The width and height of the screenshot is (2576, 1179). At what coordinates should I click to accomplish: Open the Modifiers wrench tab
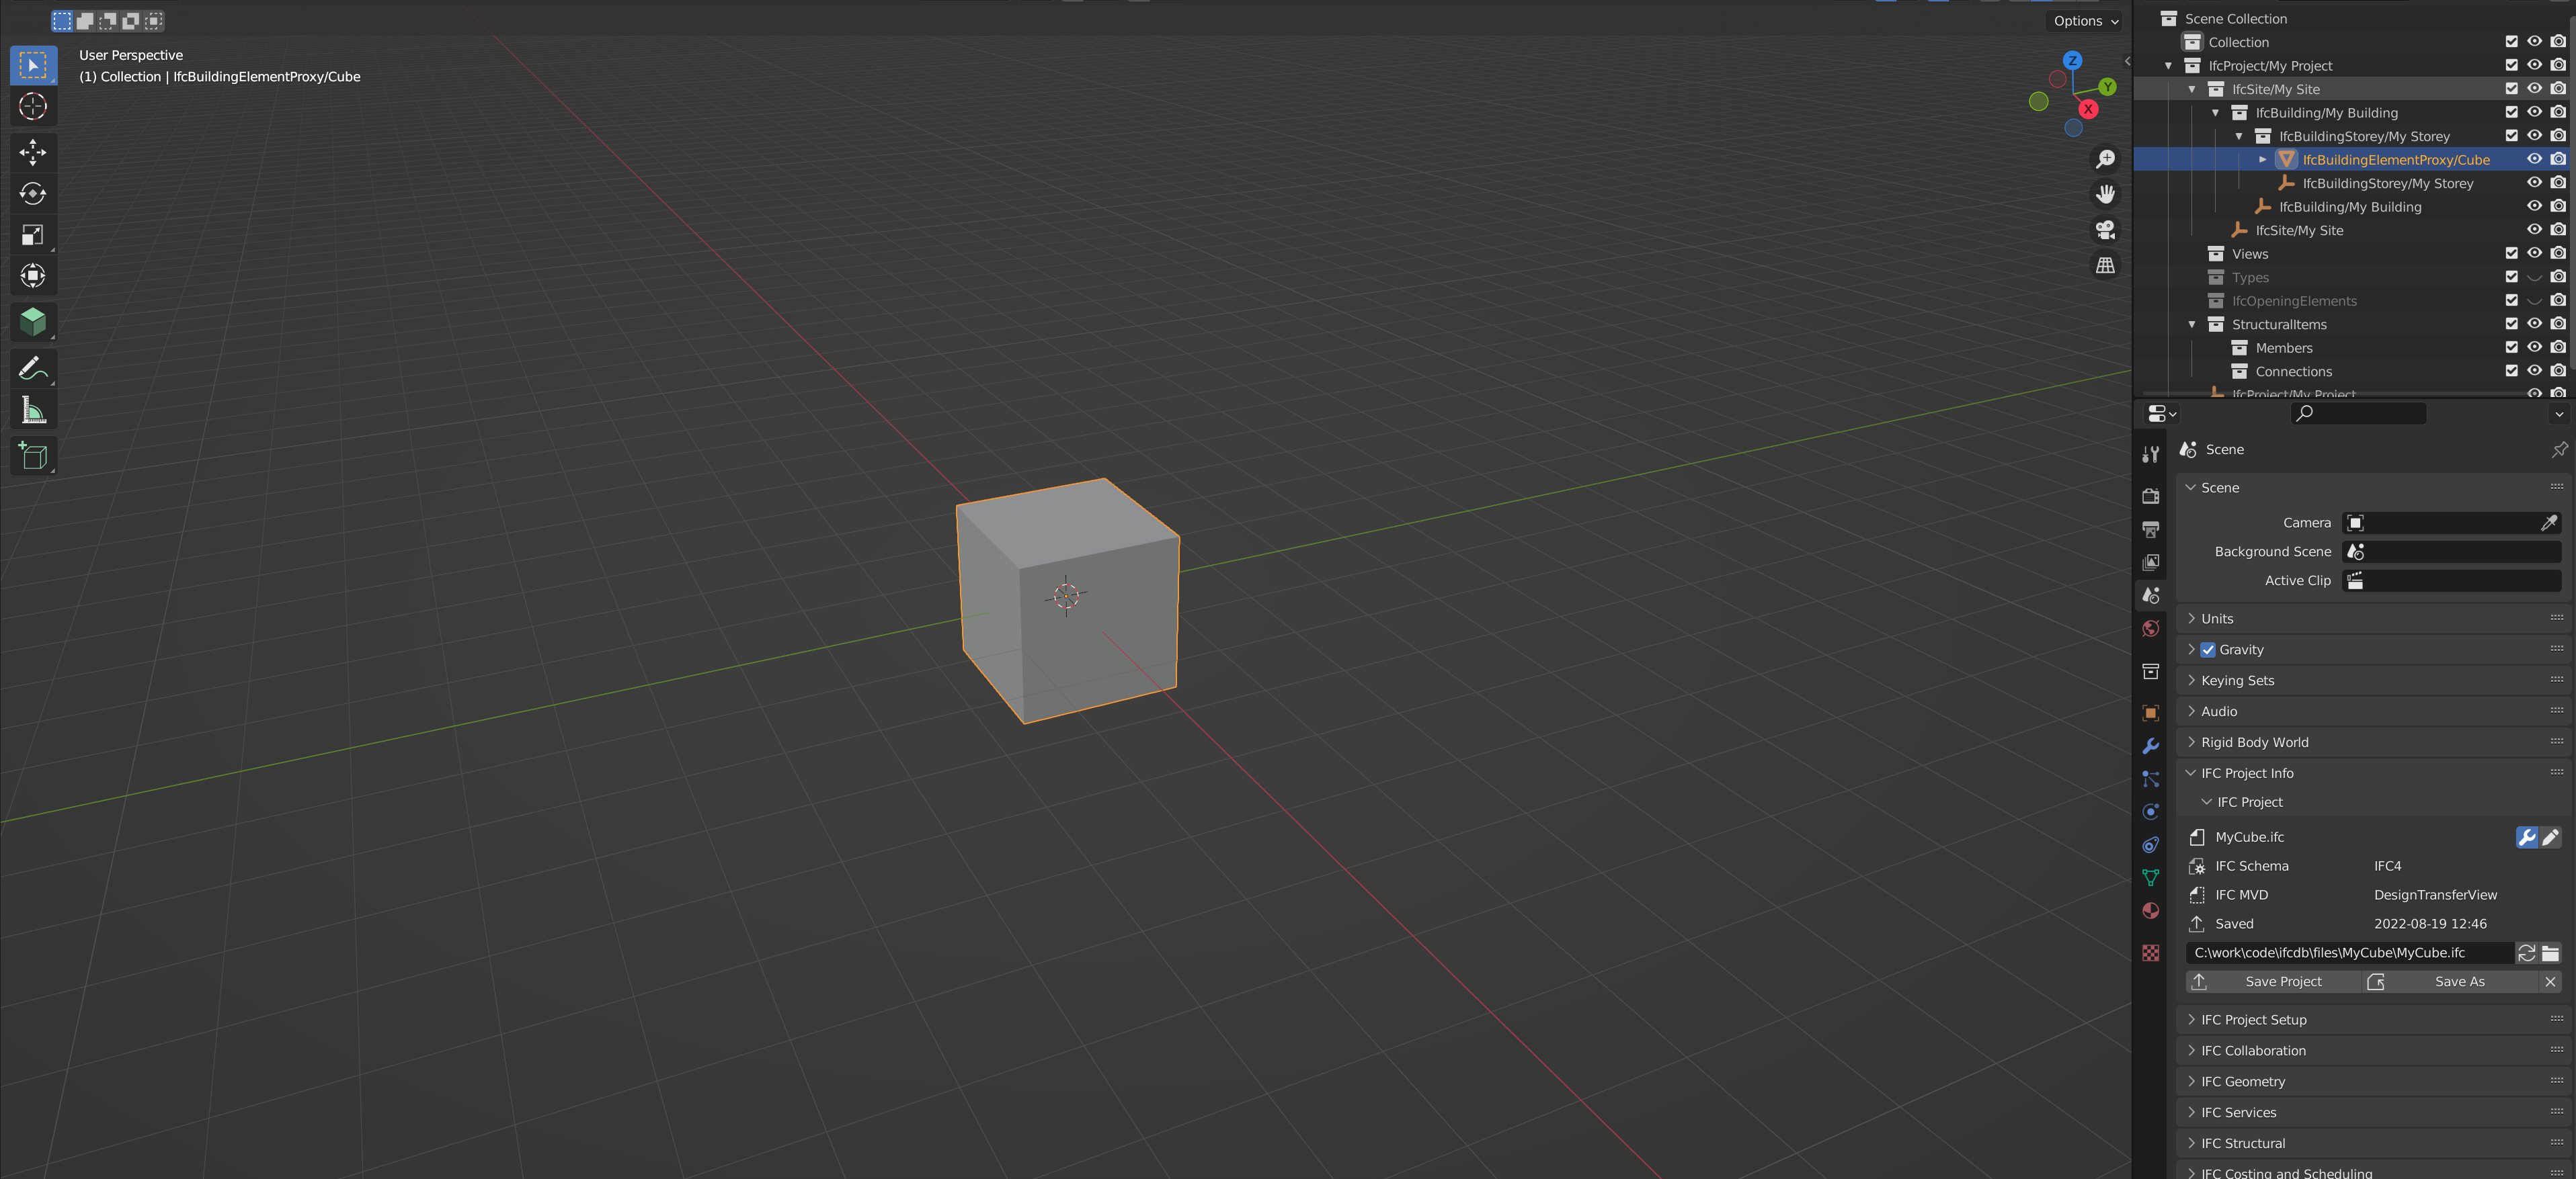tap(2150, 746)
